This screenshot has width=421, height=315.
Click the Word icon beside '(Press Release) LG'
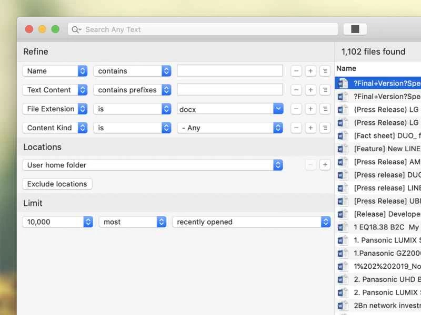[x=343, y=109]
